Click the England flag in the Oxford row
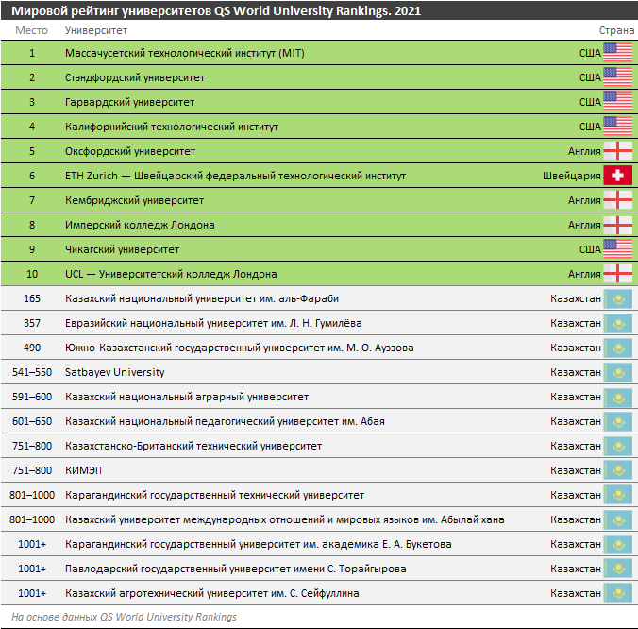The image size is (638, 629). coord(617,151)
